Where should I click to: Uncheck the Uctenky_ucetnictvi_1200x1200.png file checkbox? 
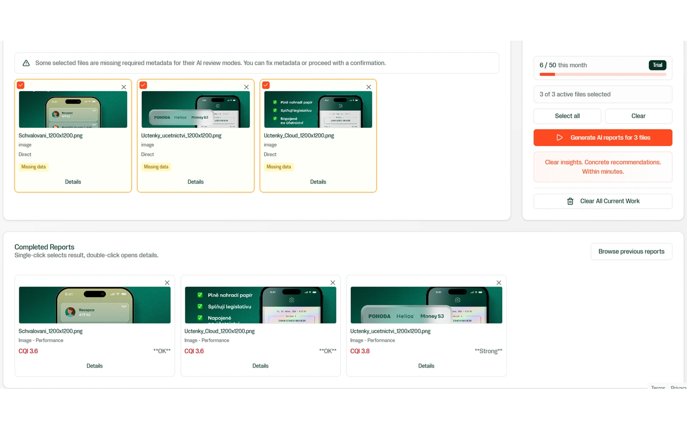pyautogui.click(x=143, y=85)
